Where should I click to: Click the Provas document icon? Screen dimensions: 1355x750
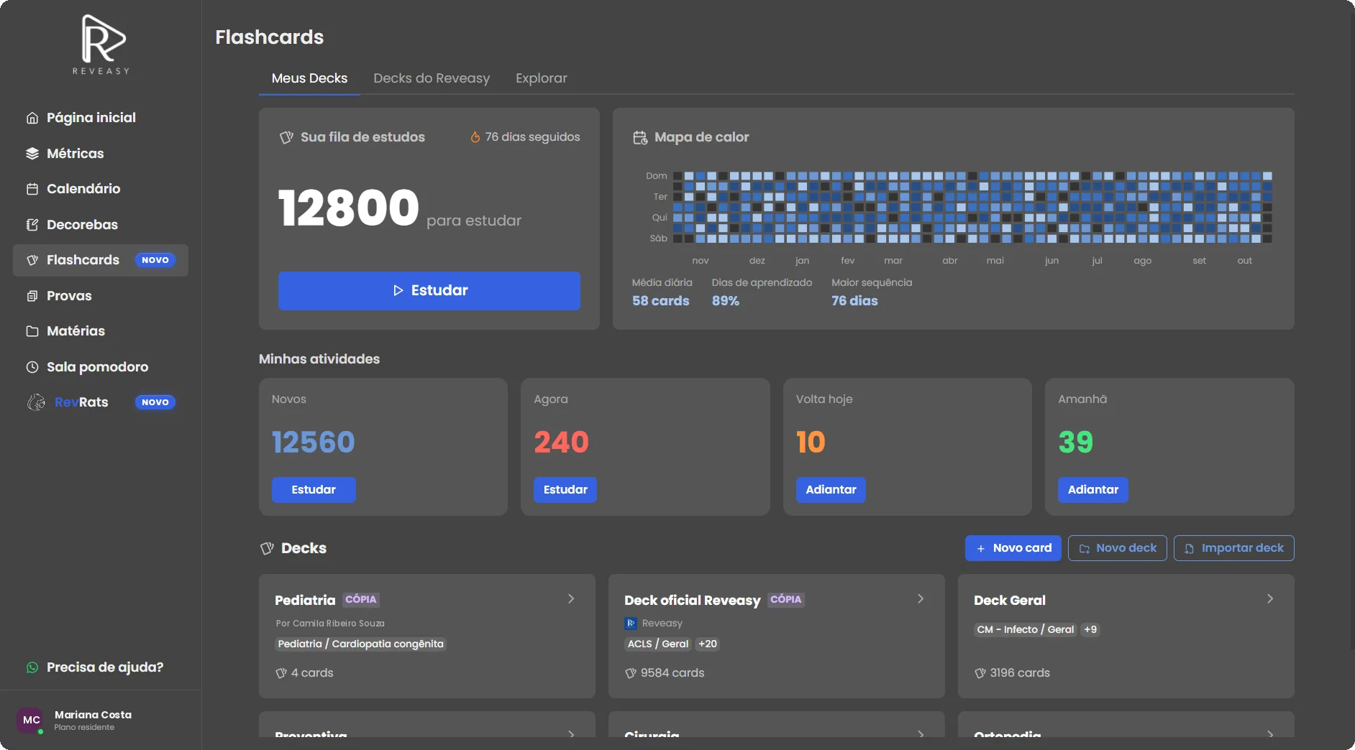(x=32, y=296)
